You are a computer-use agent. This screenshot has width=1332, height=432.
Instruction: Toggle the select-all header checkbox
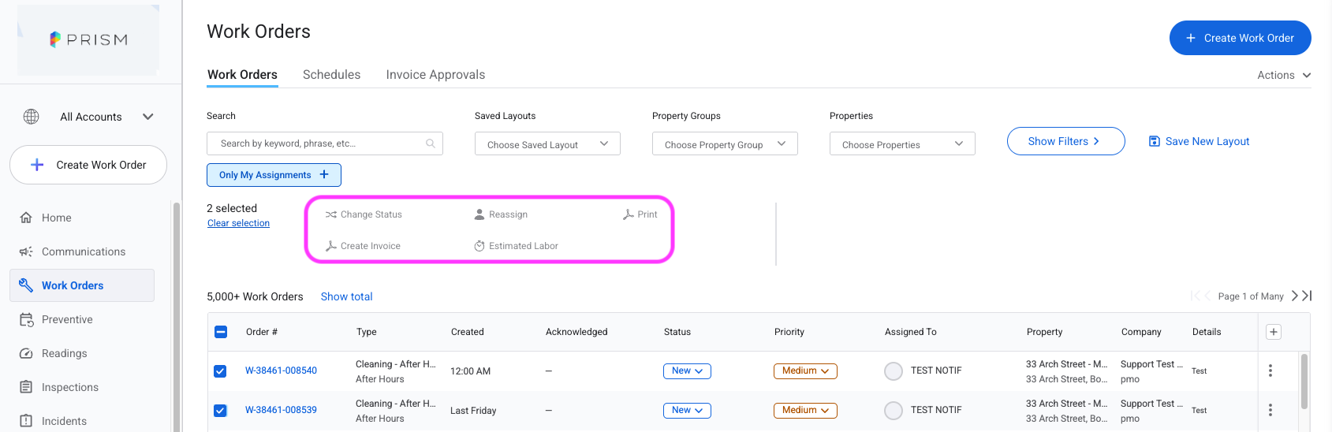(x=221, y=332)
